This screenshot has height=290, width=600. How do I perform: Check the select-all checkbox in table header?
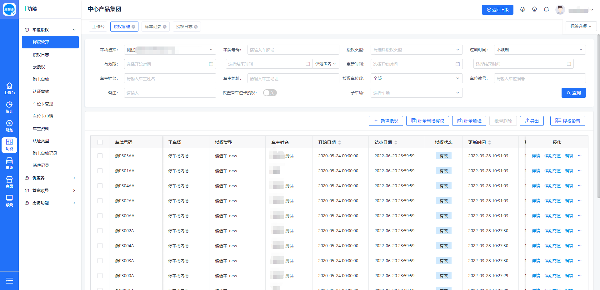(100, 142)
